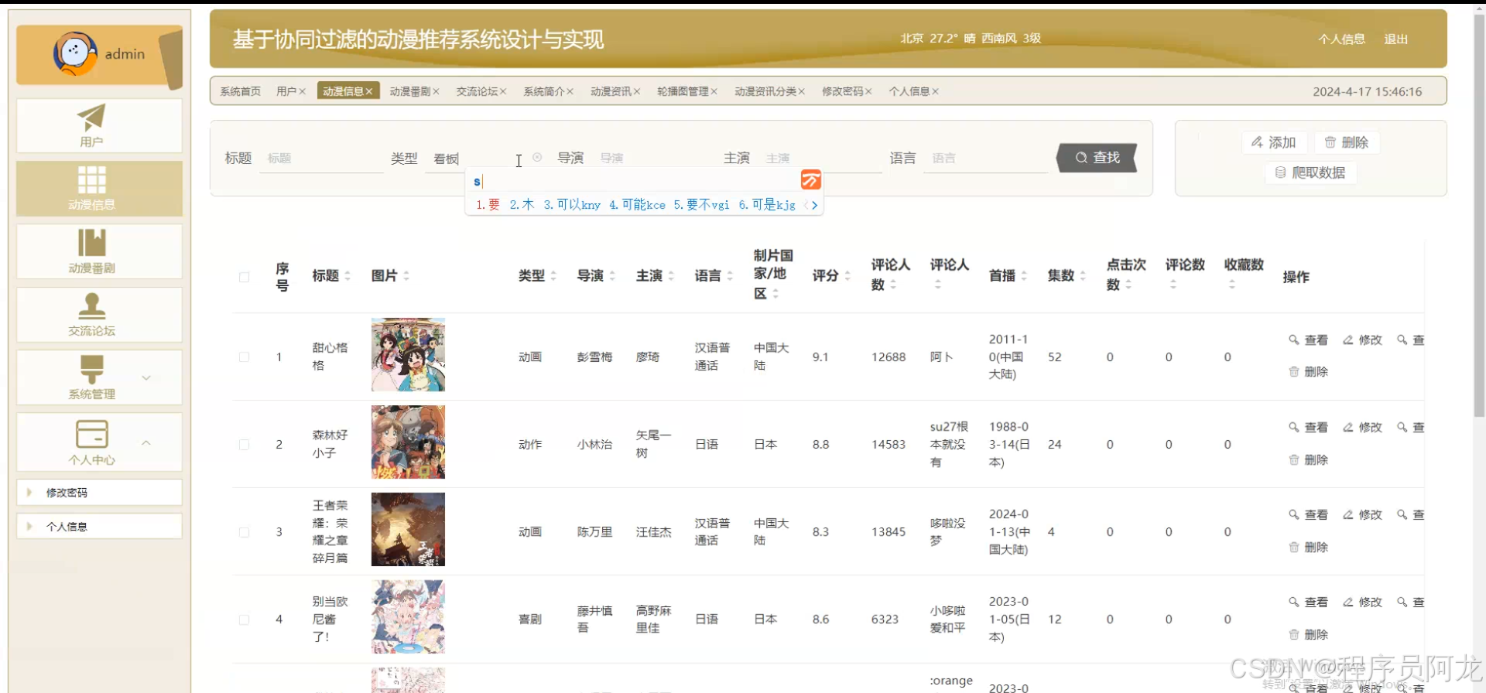The width and height of the screenshot is (1486, 693).
Task: Check the row 2 森林好小子 checkbox
Action: pyautogui.click(x=245, y=445)
